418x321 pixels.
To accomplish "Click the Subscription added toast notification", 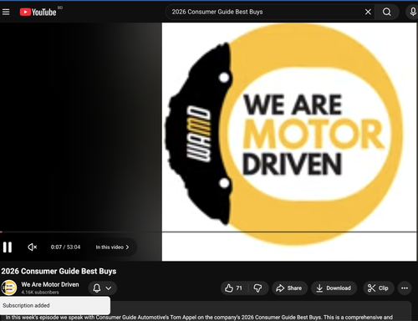I will coord(55,306).
